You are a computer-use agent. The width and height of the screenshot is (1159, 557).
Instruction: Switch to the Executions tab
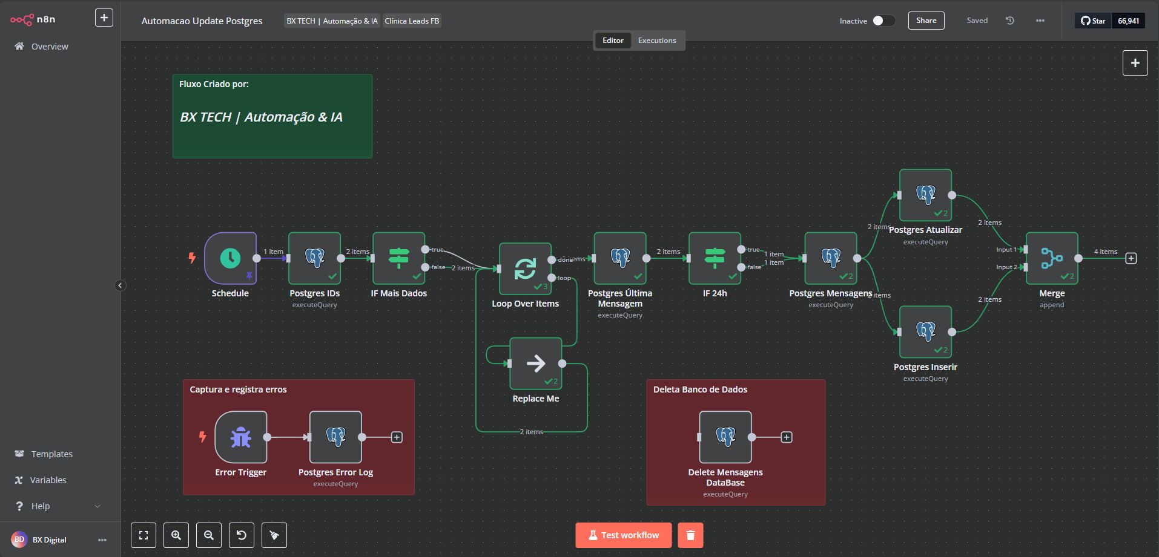657,41
